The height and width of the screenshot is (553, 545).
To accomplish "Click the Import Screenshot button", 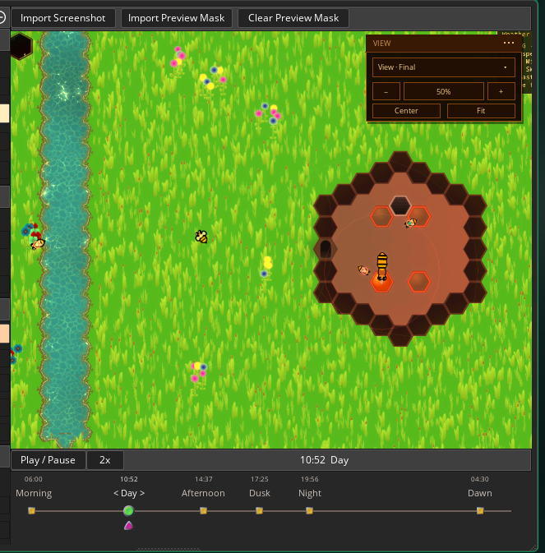I will coord(63,18).
